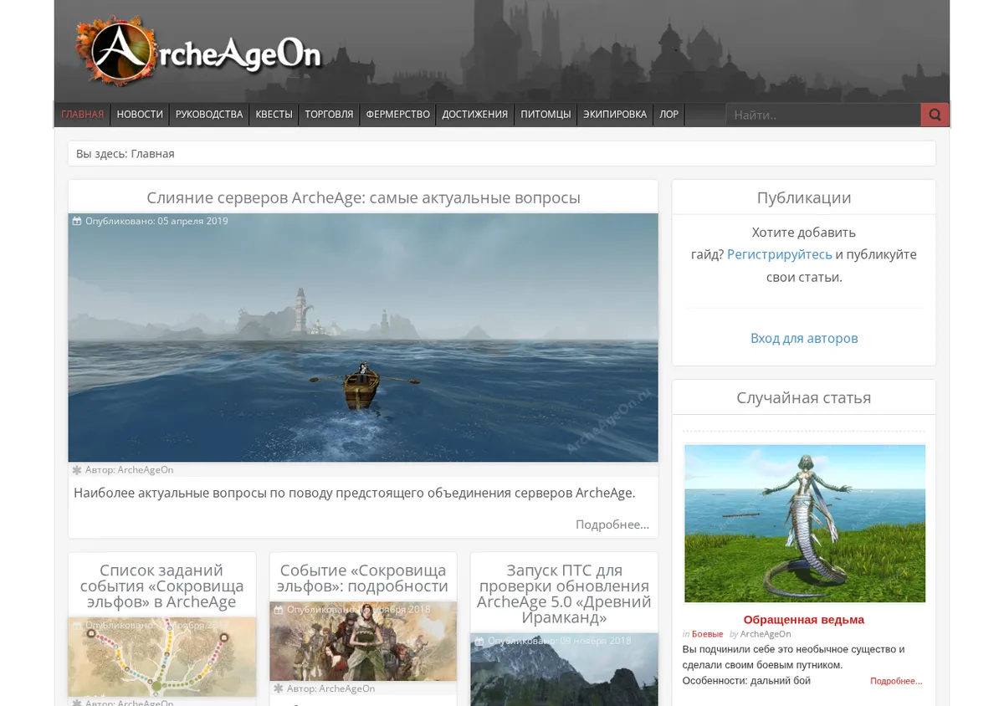Open Вход для авторов link

[804, 338]
